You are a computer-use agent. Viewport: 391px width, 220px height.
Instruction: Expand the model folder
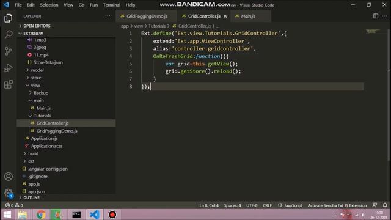(37, 70)
